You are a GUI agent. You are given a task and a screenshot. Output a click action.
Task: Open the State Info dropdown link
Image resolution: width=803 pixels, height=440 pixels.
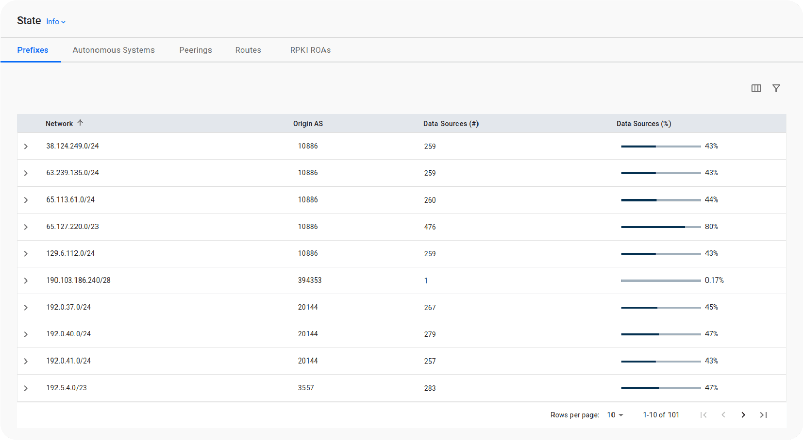[x=55, y=22]
